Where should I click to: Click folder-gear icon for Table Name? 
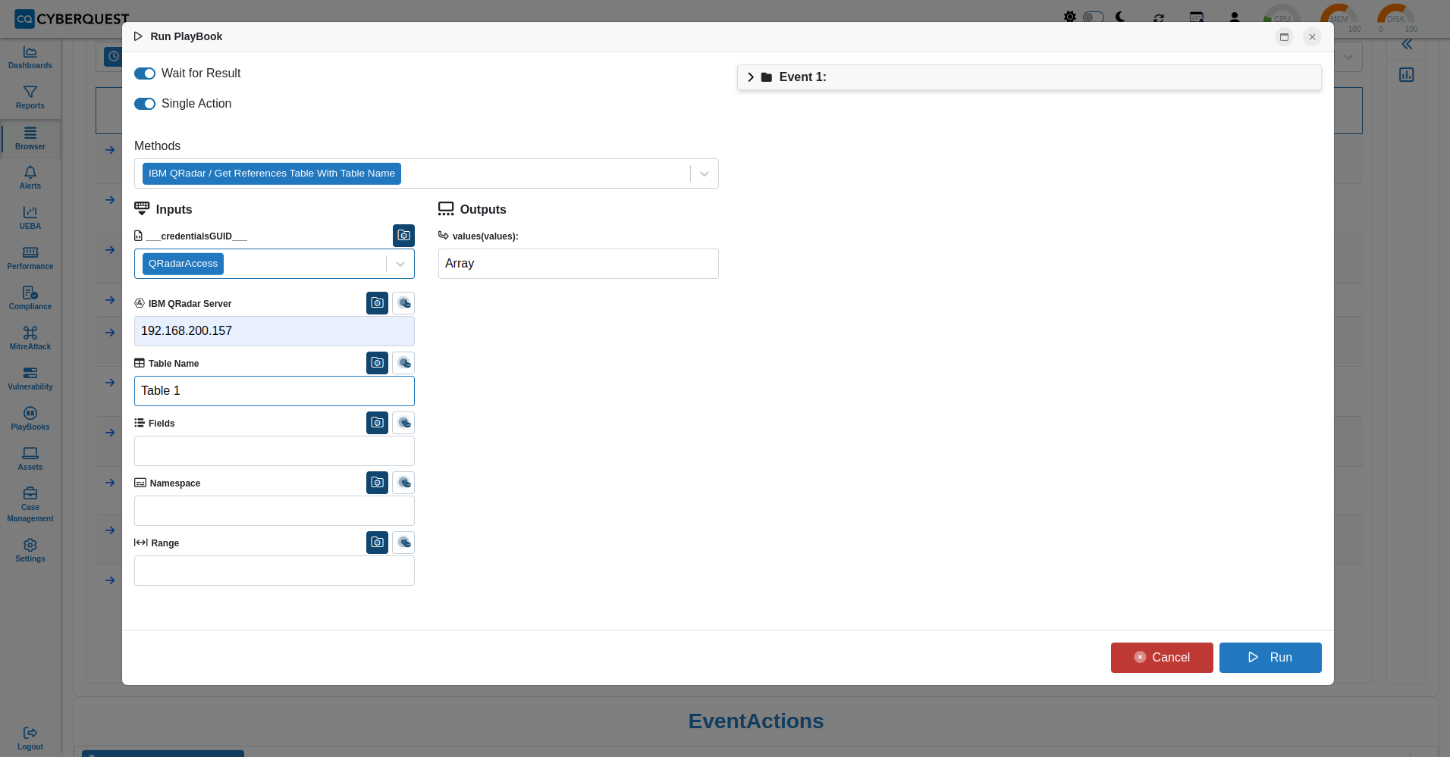point(377,363)
